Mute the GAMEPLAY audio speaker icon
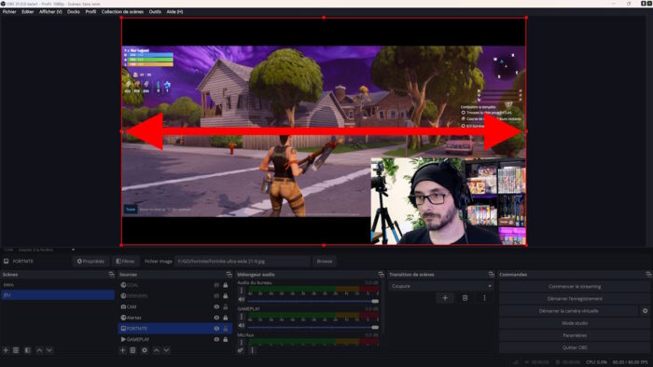The width and height of the screenshot is (653, 367). [x=241, y=325]
